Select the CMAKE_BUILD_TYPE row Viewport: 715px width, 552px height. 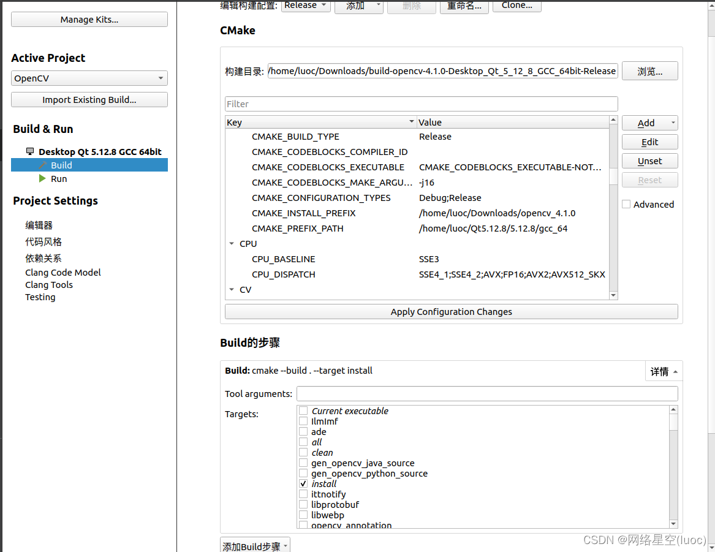pos(417,137)
